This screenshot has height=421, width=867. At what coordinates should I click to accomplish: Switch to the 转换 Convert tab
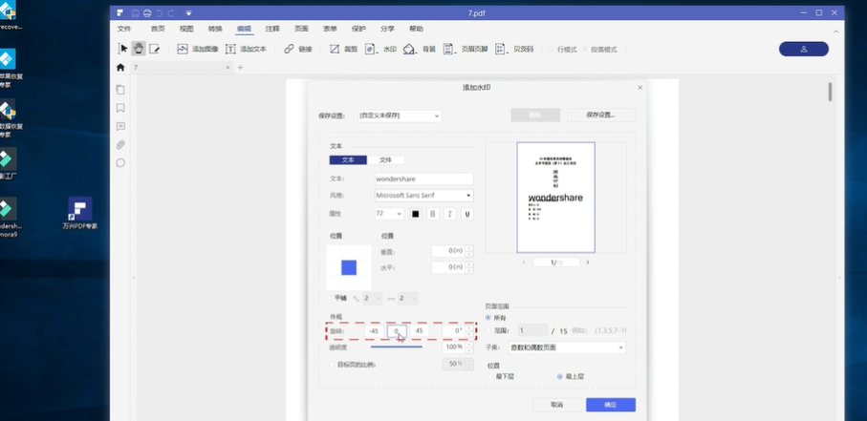tap(215, 29)
